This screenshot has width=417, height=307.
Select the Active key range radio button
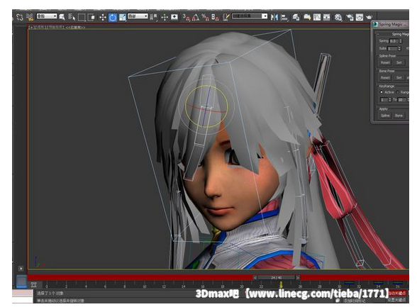click(382, 92)
